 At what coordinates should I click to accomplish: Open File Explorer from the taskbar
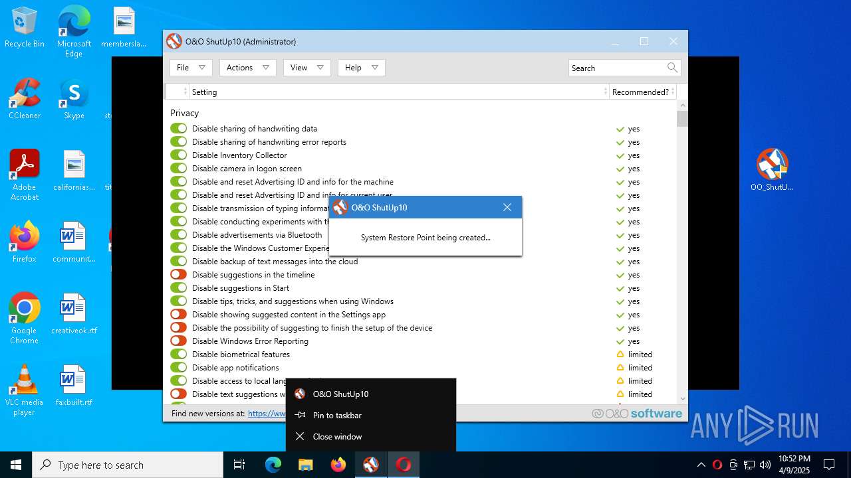[x=305, y=465]
